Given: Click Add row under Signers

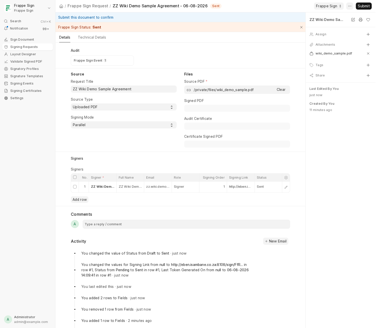Looking at the screenshot, I should 80,200.
